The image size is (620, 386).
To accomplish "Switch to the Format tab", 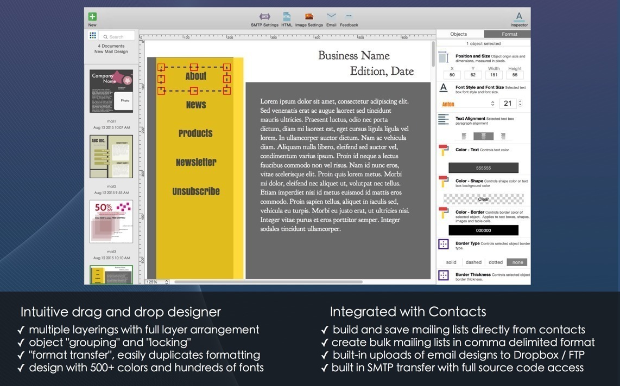I will click(x=509, y=34).
